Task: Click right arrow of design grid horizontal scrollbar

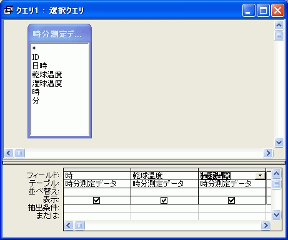Action: [x=266, y=225]
